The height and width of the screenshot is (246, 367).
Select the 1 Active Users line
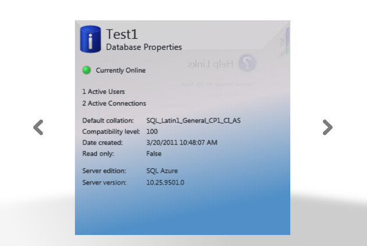[x=104, y=92]
